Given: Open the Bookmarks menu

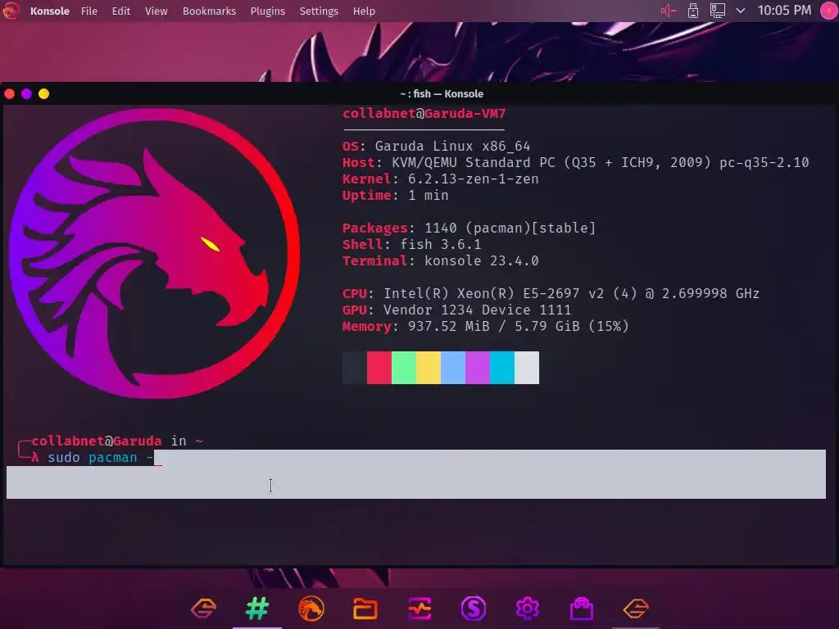Looking at the screenshot, I should tap(209, 11).
